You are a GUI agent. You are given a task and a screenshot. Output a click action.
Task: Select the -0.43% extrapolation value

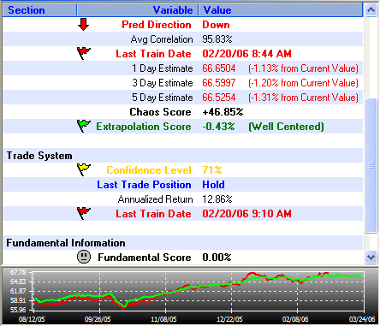[x=218, y=127]
